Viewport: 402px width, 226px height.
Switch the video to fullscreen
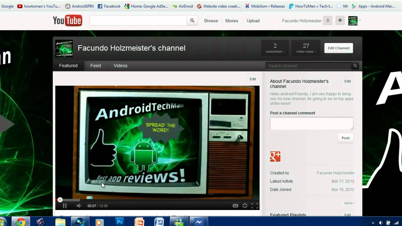pos(255,206)
